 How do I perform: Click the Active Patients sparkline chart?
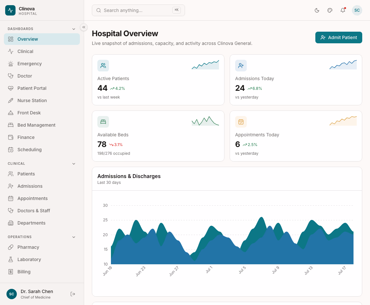tap(205, 65)
